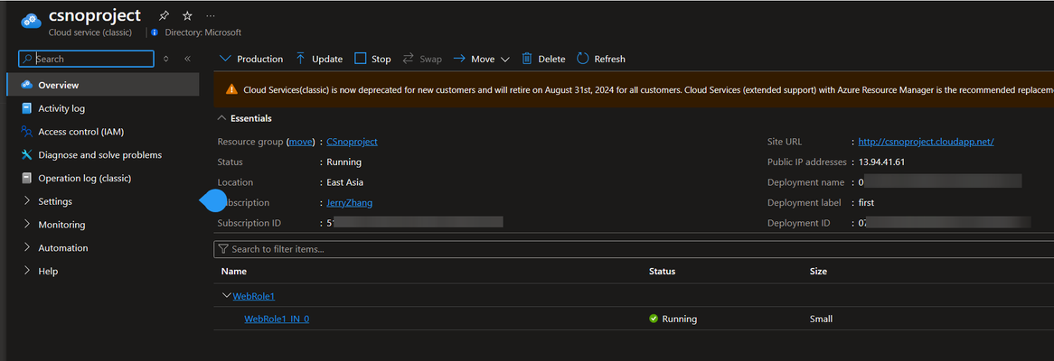Click the Diagnose wrench icon
The image size is (1054, 361).
[x=27, y=155]
